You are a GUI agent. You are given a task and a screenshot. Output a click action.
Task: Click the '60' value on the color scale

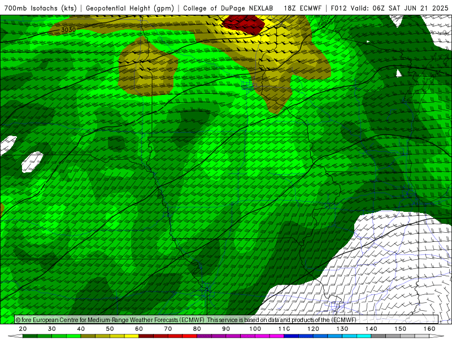pyautogui.click(x=139, y=329)
